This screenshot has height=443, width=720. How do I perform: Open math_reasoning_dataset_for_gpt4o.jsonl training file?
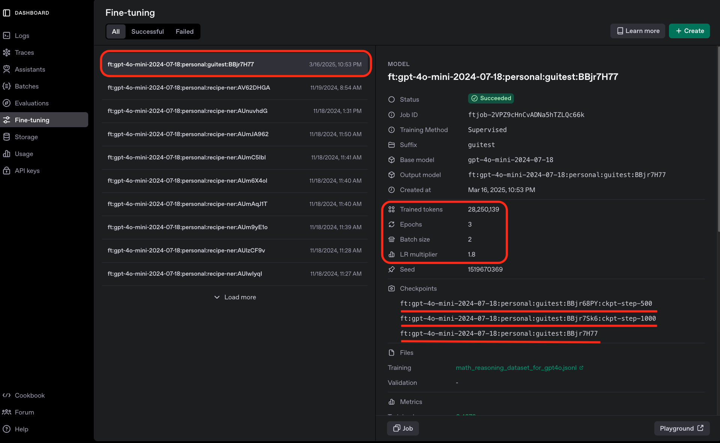(x=519, y=368)
